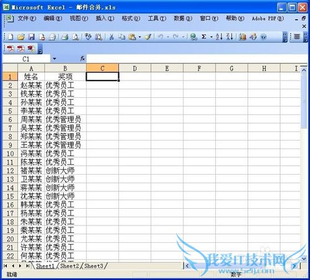The image size is (310, 280).
Task: Open the 插入 (Insert) menu
Action: pyautogui.click(x=105, y=19)
